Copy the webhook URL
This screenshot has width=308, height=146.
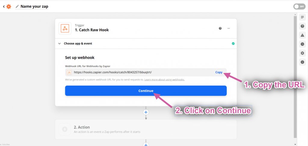[x=219, y=72]
